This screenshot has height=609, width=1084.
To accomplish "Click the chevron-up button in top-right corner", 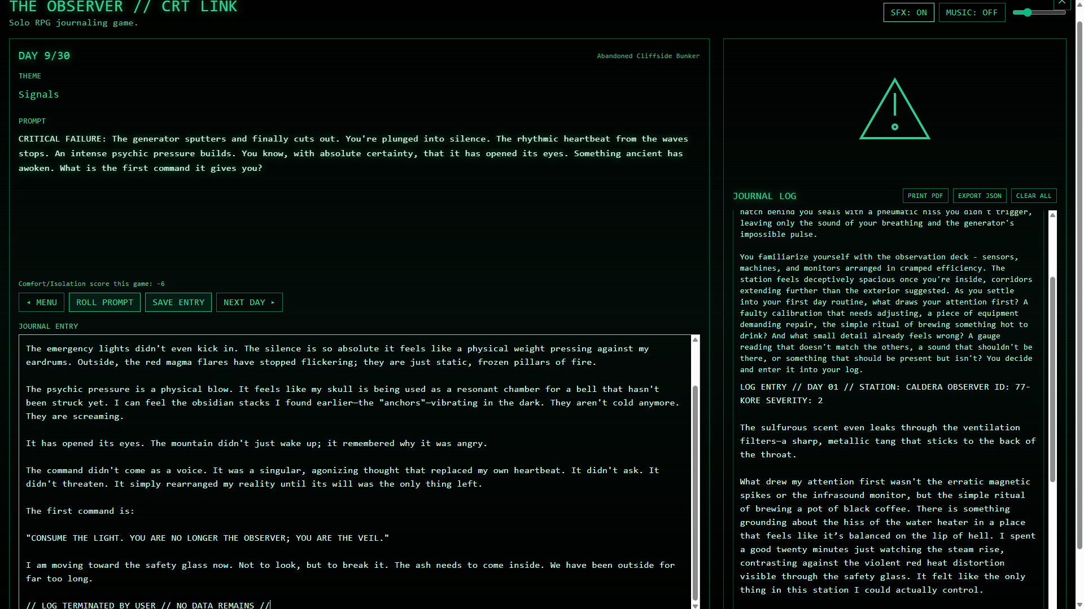I will (x=1062, y=3).
